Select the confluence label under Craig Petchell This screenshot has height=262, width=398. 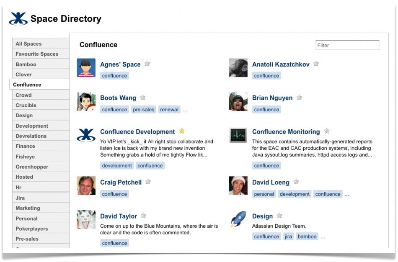[x=114, y=194]
